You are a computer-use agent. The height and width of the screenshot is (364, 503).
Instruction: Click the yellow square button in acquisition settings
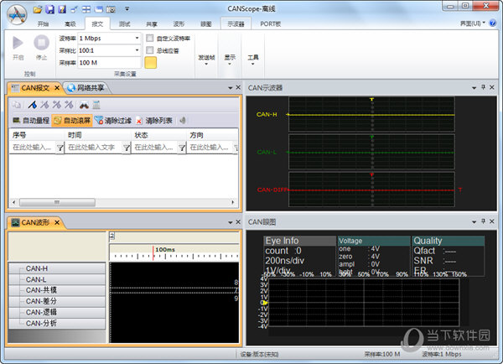tap(150, 63)
